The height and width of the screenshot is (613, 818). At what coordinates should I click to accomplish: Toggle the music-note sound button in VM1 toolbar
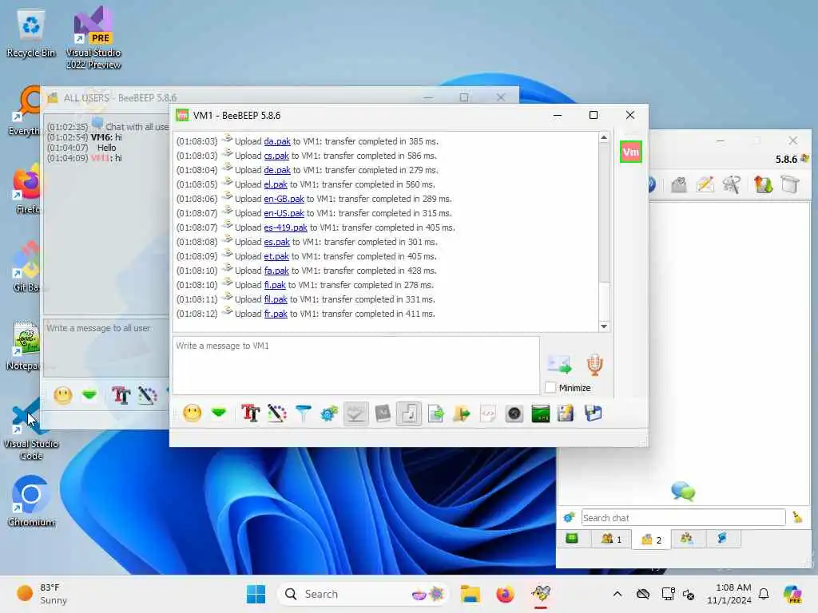409,413
